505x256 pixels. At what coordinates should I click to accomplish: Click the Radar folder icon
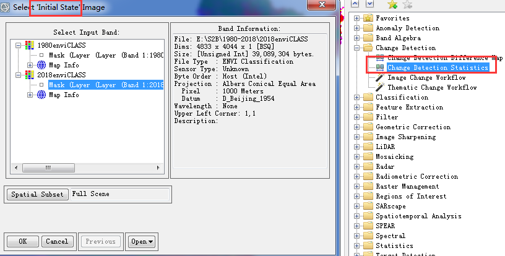(368, 166)
